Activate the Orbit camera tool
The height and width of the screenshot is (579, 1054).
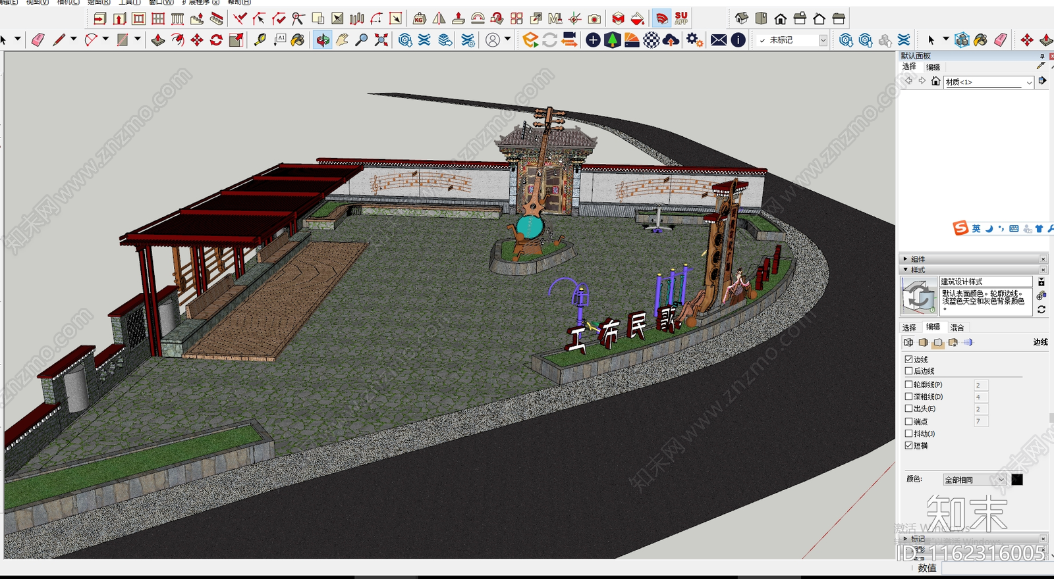[322, 40]
